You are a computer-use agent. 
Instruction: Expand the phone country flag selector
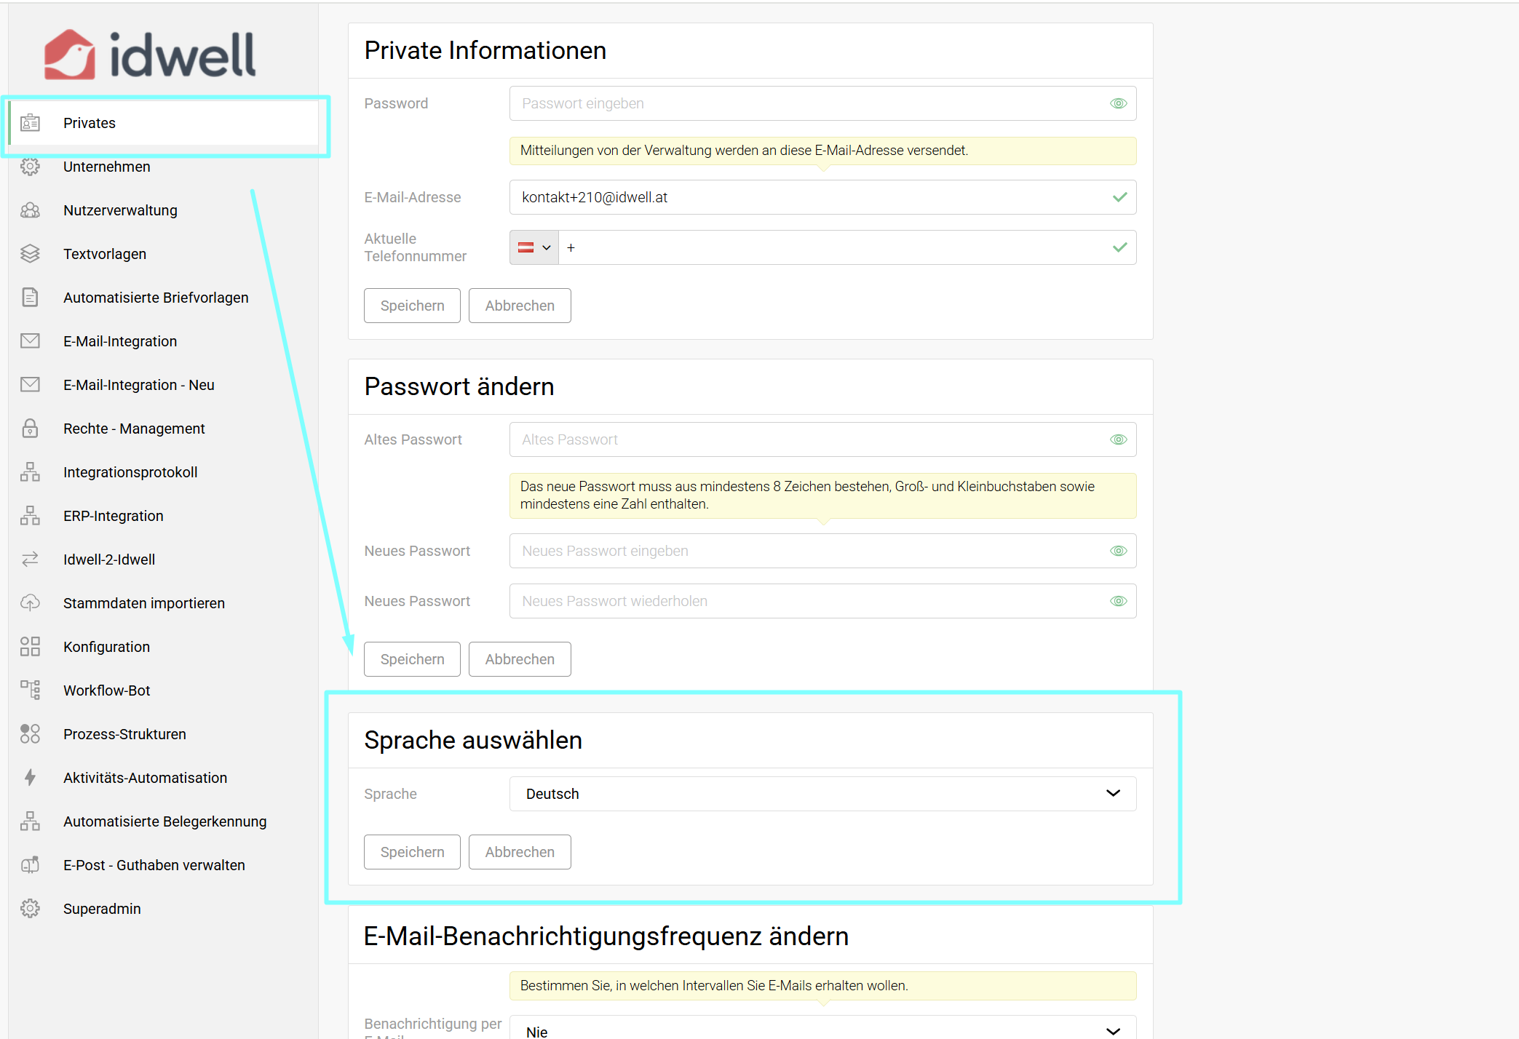(534, 247)
